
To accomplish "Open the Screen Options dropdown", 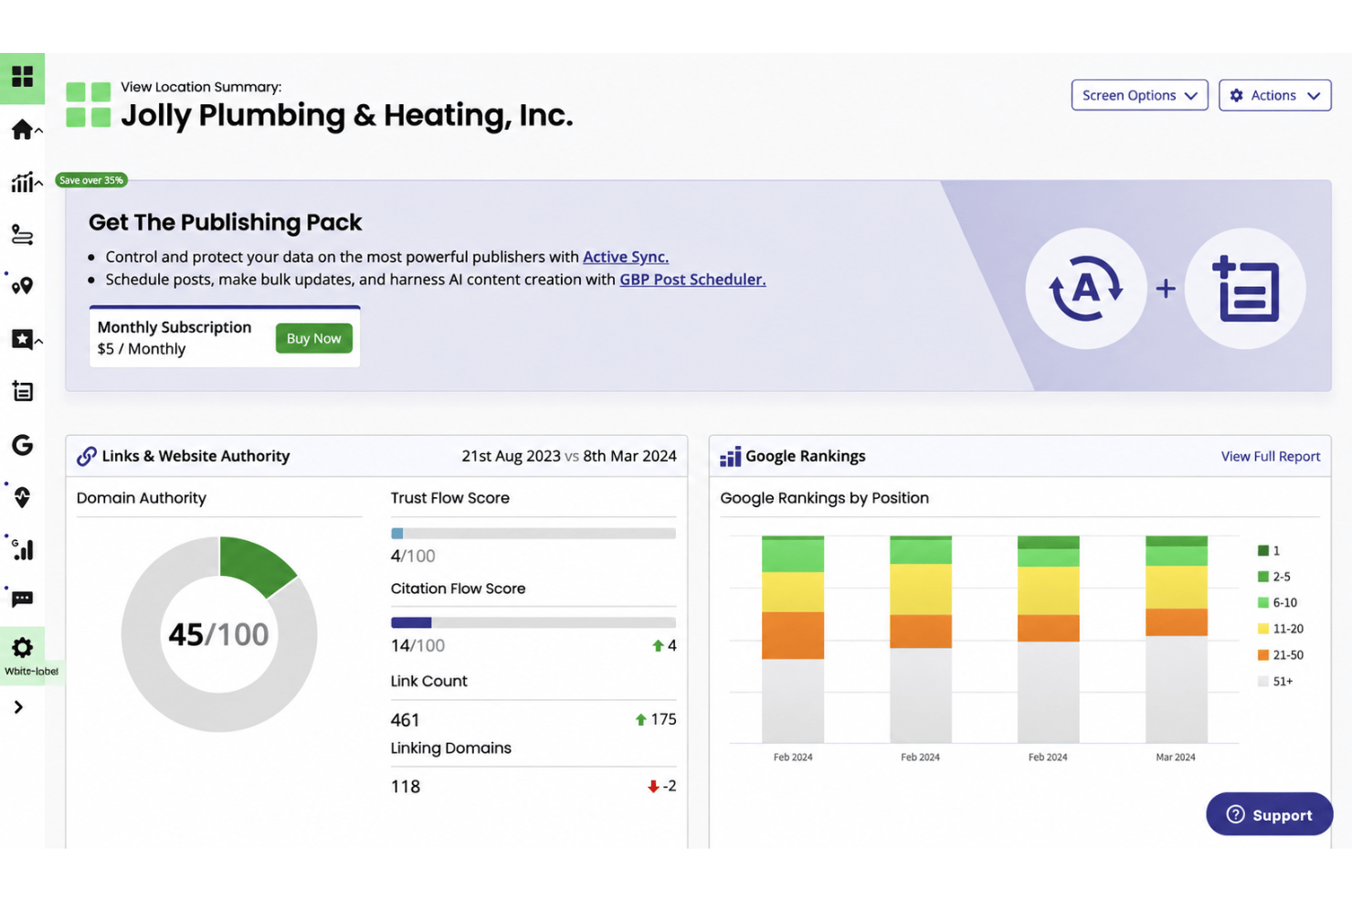I will (x=1139, y=95).
